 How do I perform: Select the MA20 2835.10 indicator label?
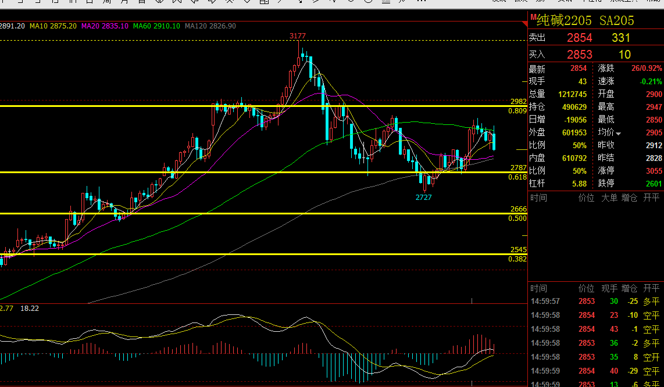click(x=105, y=26)
